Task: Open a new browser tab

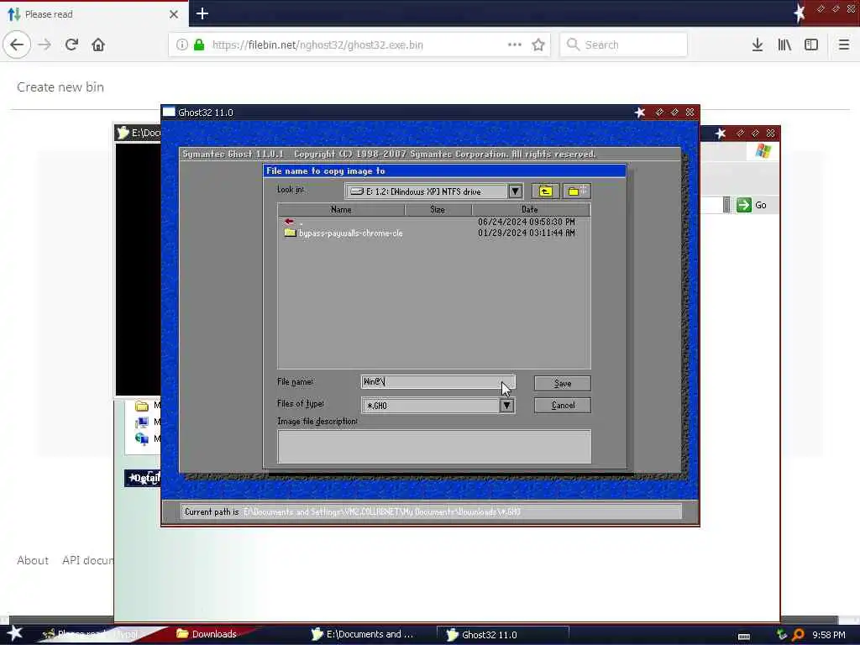Action: point(202,13)
